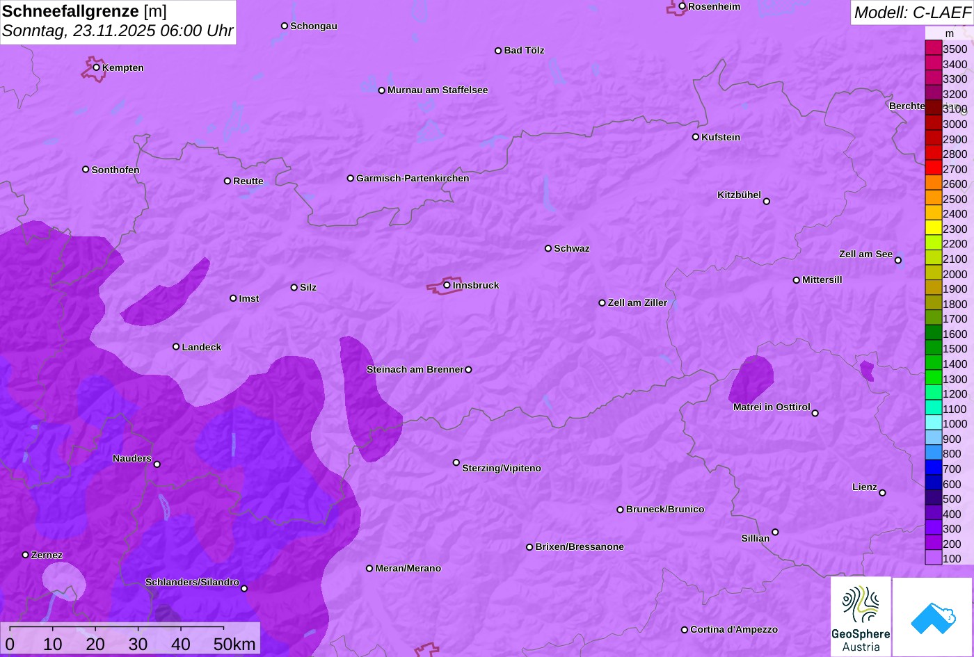Click the "Meran/Merano" label
Viewport: 974px width, 657px height.
408,569
